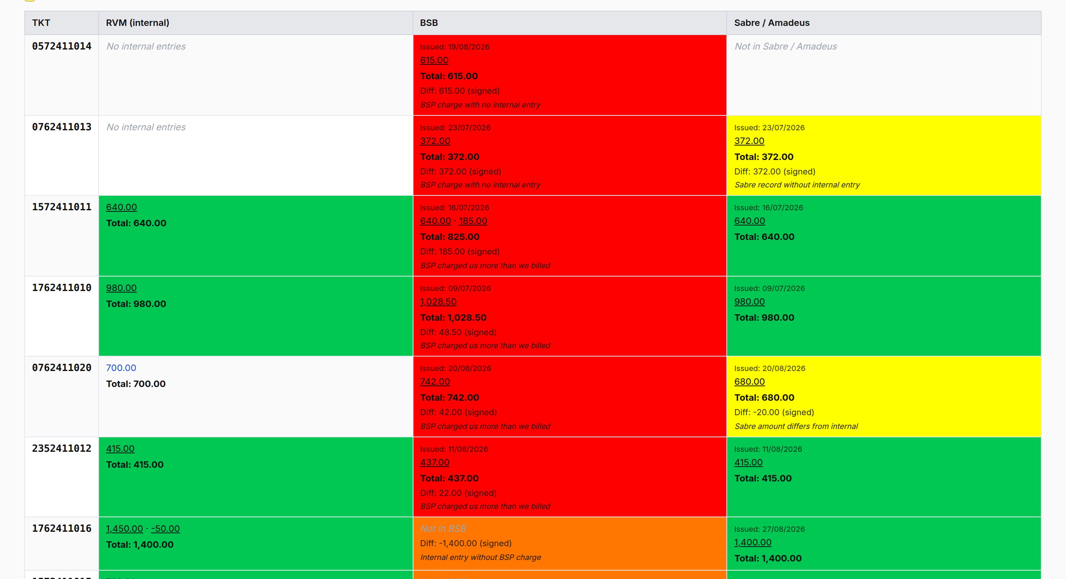The width and height of the screenshot is (1066, 579).
Task: Open RVM 640.00 for ticket 1572411011
Action: [x=121, y=207]
